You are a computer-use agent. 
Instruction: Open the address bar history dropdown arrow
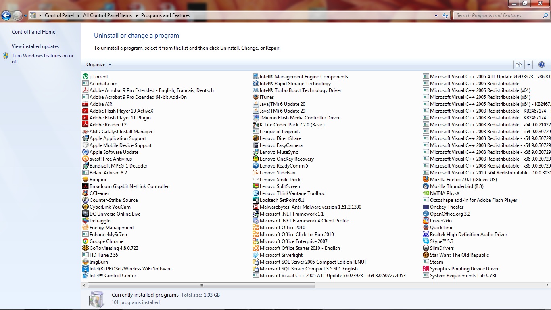pyautogui.click(x=436, y=16)
